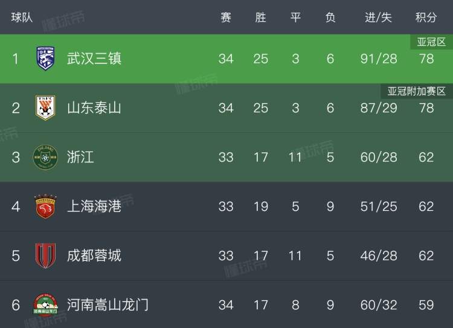Open team page for 武汉三镇
Viewport: 453px width, 328px height.
(x=94, y=59)
